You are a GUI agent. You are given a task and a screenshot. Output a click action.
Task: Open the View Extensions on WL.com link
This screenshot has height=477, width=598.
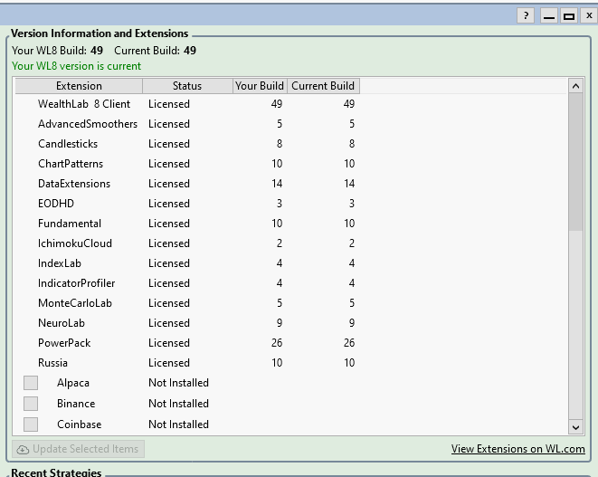(x=517, y=449)
